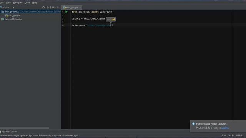Click the scroll from source target icon
Viewport: 246px width, 138px height.
pyautogui.click(x=43, y=7)
